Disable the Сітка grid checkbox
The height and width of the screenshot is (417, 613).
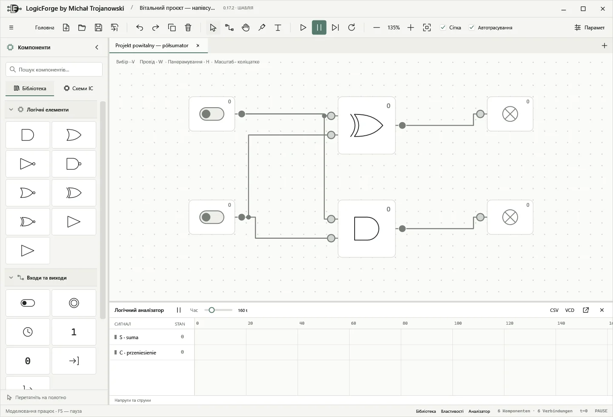(443, 28)
